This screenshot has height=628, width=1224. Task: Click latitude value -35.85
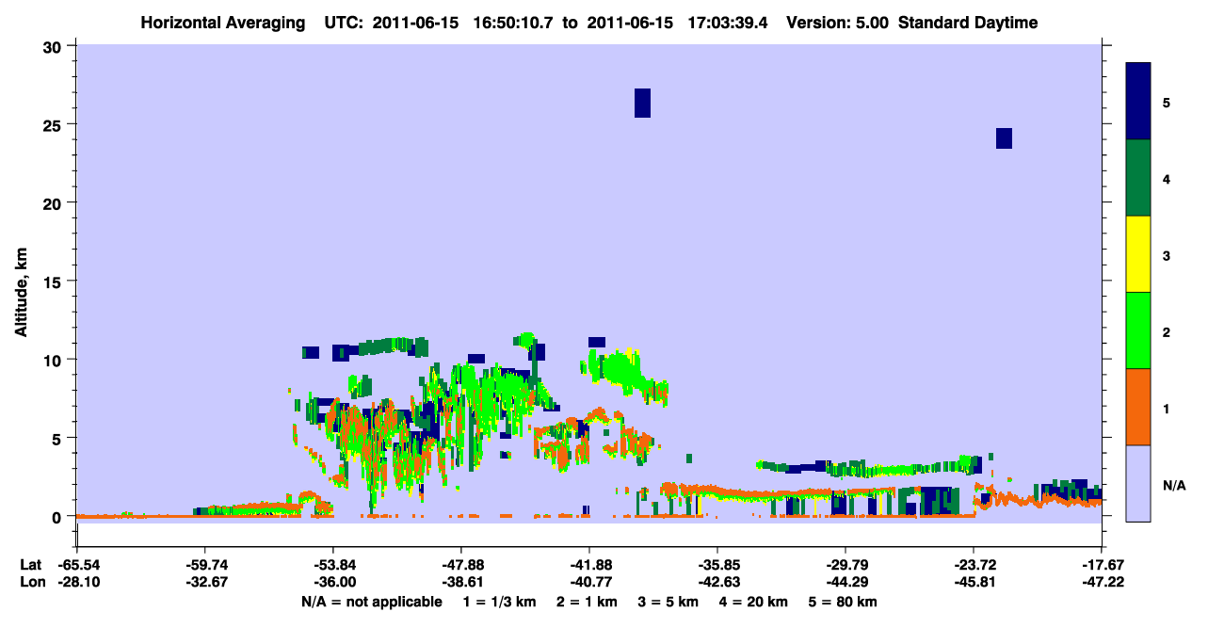[x=717, y=565]
